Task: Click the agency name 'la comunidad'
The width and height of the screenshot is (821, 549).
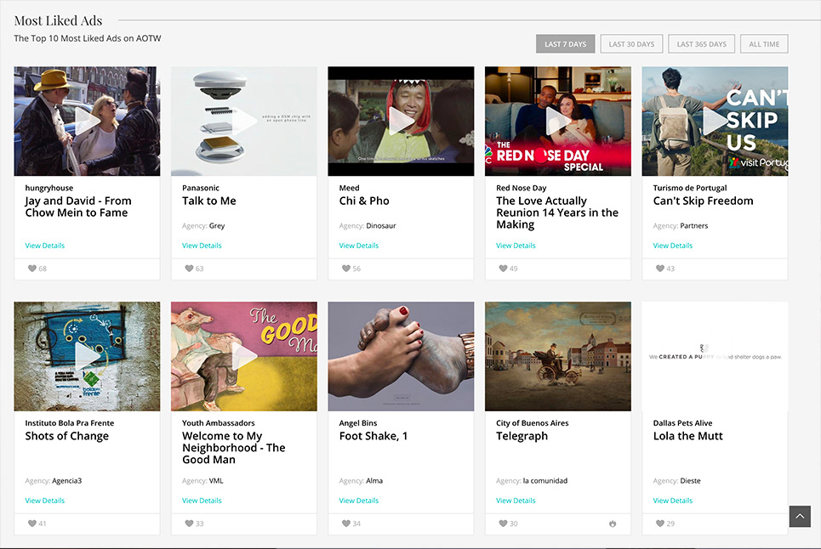Action: (545, 480)
